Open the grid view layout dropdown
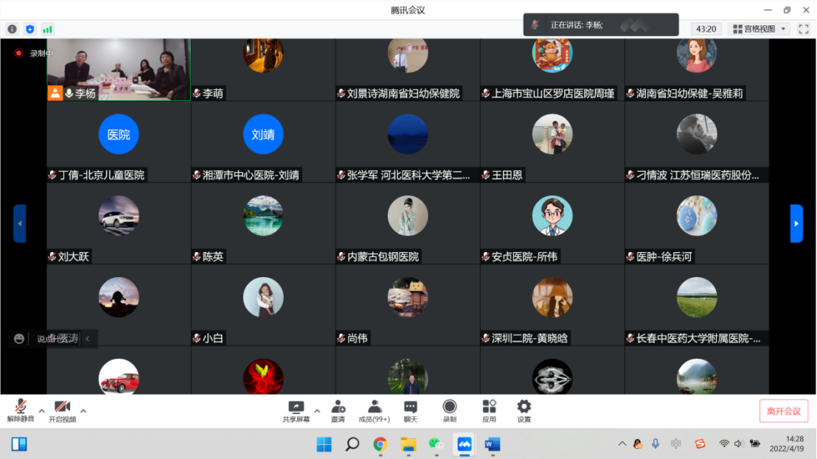Viewport: 817px width, 459px height. click(759, 29)
